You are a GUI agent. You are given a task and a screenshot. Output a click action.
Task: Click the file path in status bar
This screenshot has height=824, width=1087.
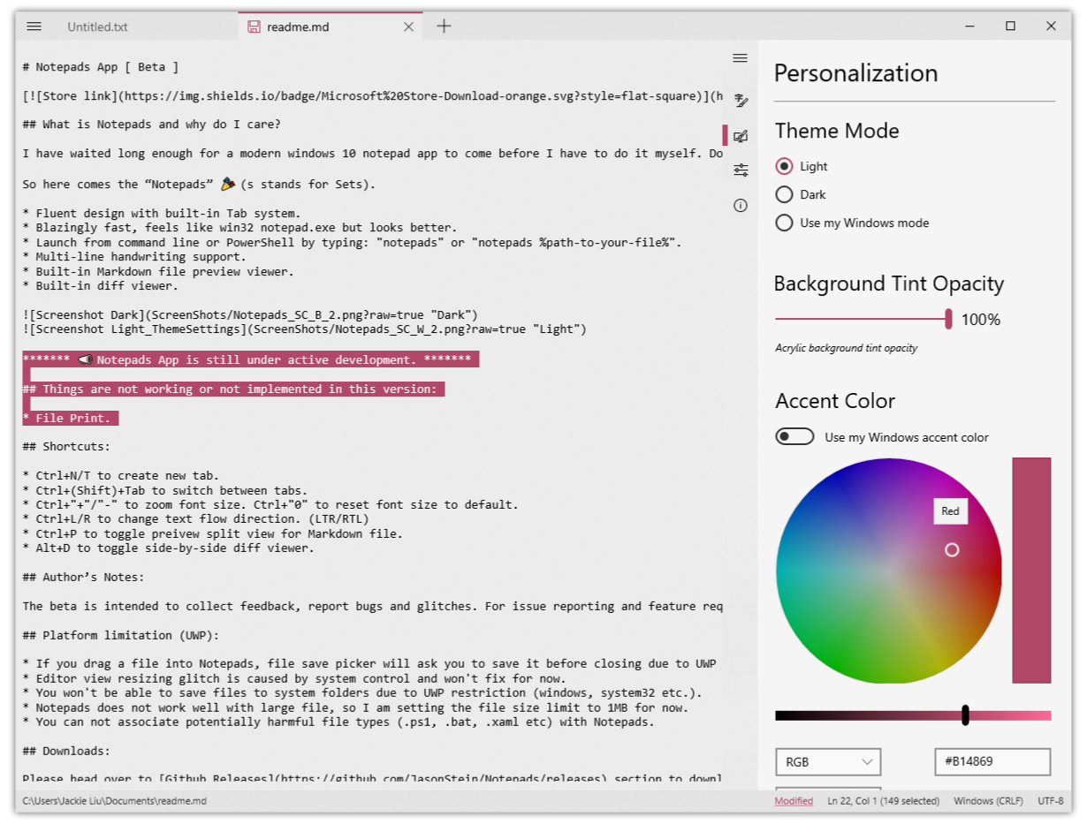point(114,801)
